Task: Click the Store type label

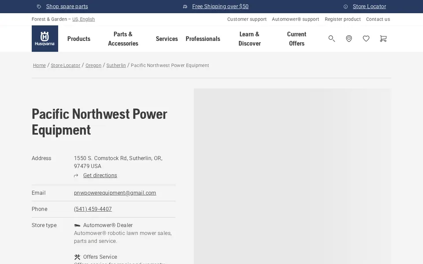Action: coord(44,225)
